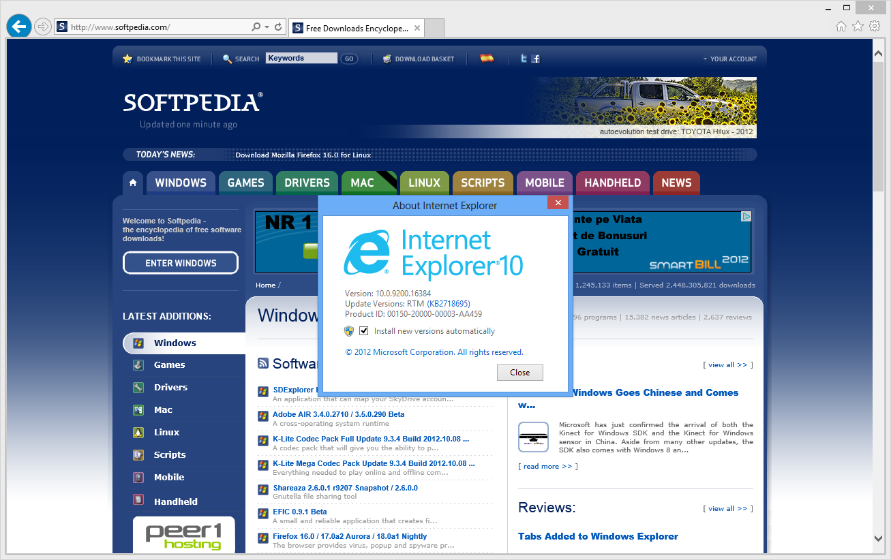Close the Free Downloads Encyclopedia tab
This screenshot has width=891, height=560.
[x=417, y=28]
